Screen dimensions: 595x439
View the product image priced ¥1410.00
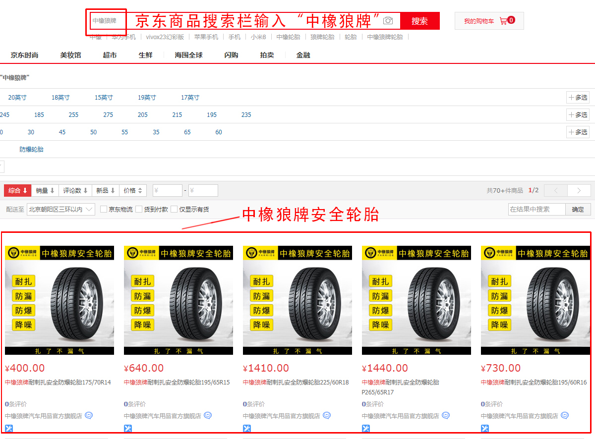point(297,300)
